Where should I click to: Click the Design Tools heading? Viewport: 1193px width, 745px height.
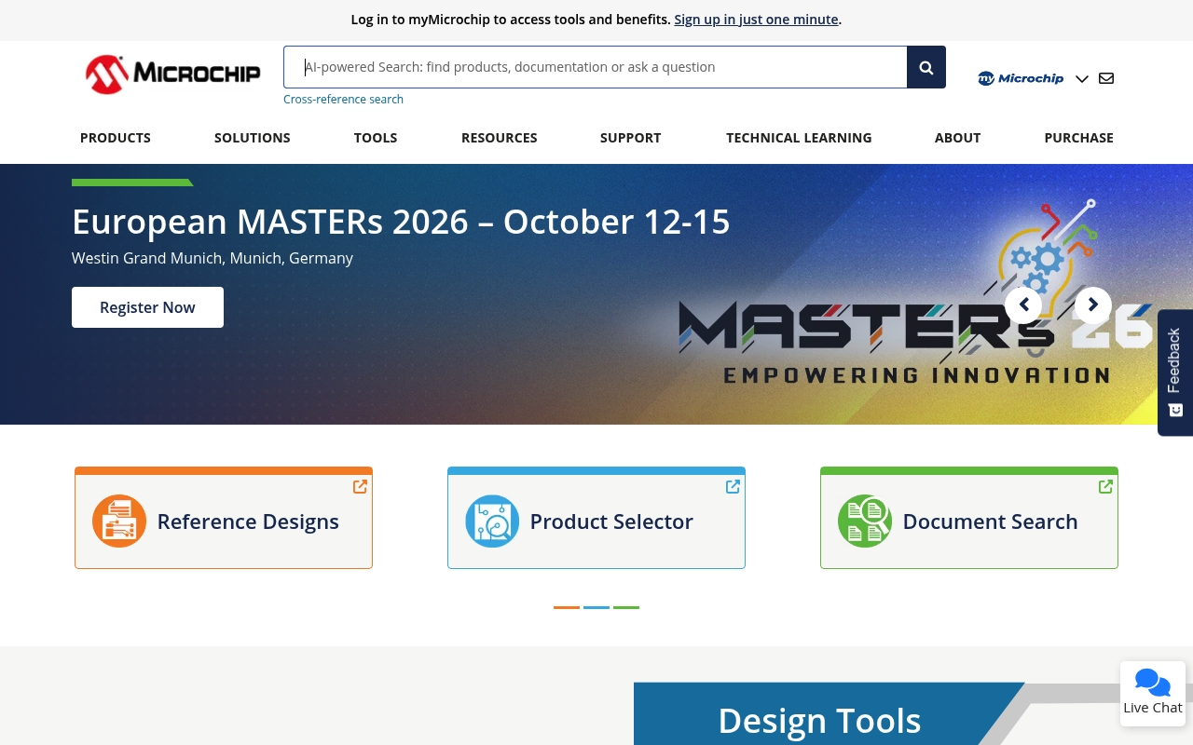click(819, 721)
